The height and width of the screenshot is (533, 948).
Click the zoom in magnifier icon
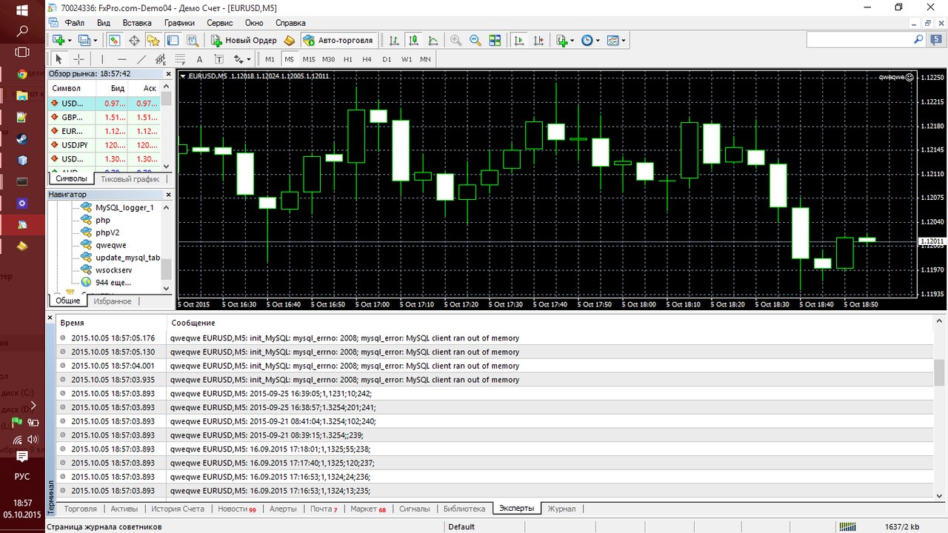coord(456,41)
